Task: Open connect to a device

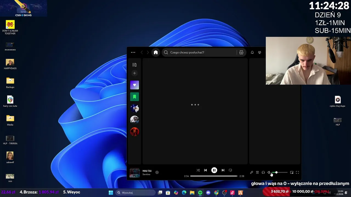Action: coord(263,172)
